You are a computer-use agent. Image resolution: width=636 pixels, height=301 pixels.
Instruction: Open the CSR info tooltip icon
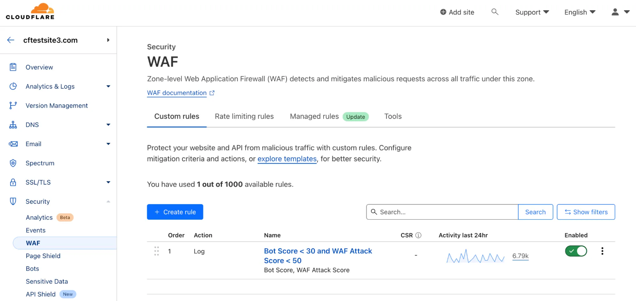coord(419,235)
